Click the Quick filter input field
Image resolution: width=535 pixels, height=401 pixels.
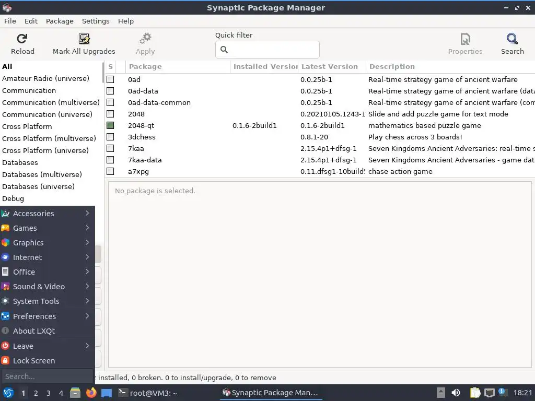coord(267,50)
